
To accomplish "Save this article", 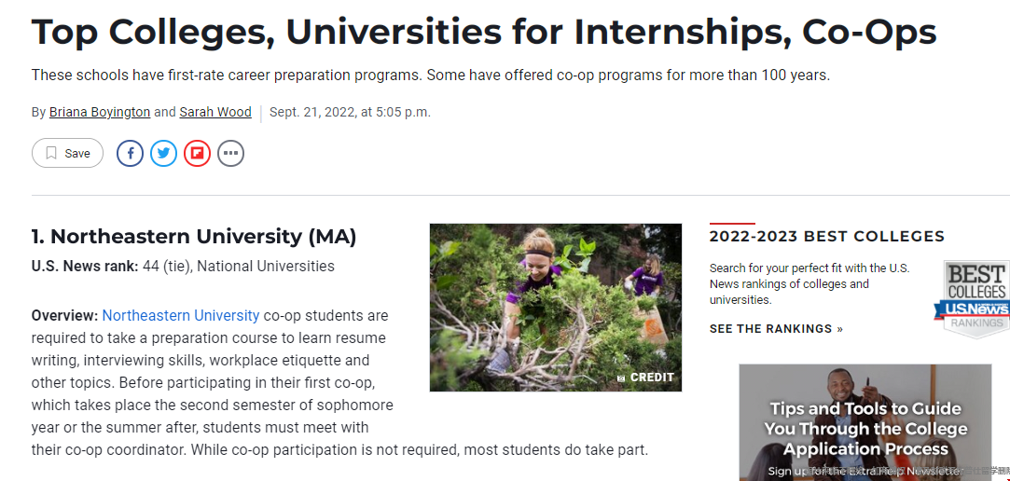I will 68,153.
